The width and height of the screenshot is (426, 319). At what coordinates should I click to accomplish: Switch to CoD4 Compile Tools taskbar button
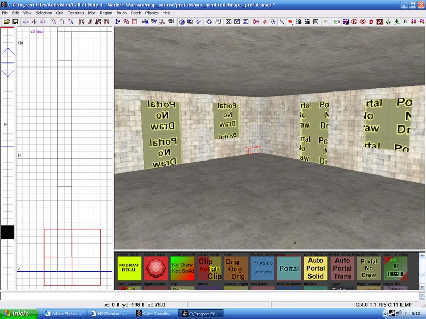click(x=154, y=314)
